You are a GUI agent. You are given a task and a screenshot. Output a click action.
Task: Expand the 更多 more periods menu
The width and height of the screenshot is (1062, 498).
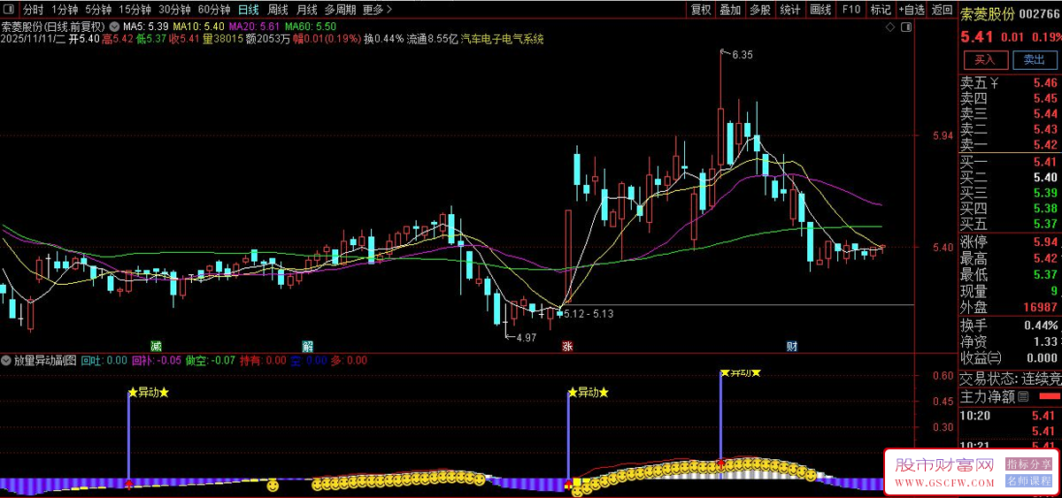[x=378, y=10]
